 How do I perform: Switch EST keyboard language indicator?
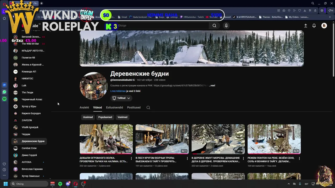(x=306, y=184)
